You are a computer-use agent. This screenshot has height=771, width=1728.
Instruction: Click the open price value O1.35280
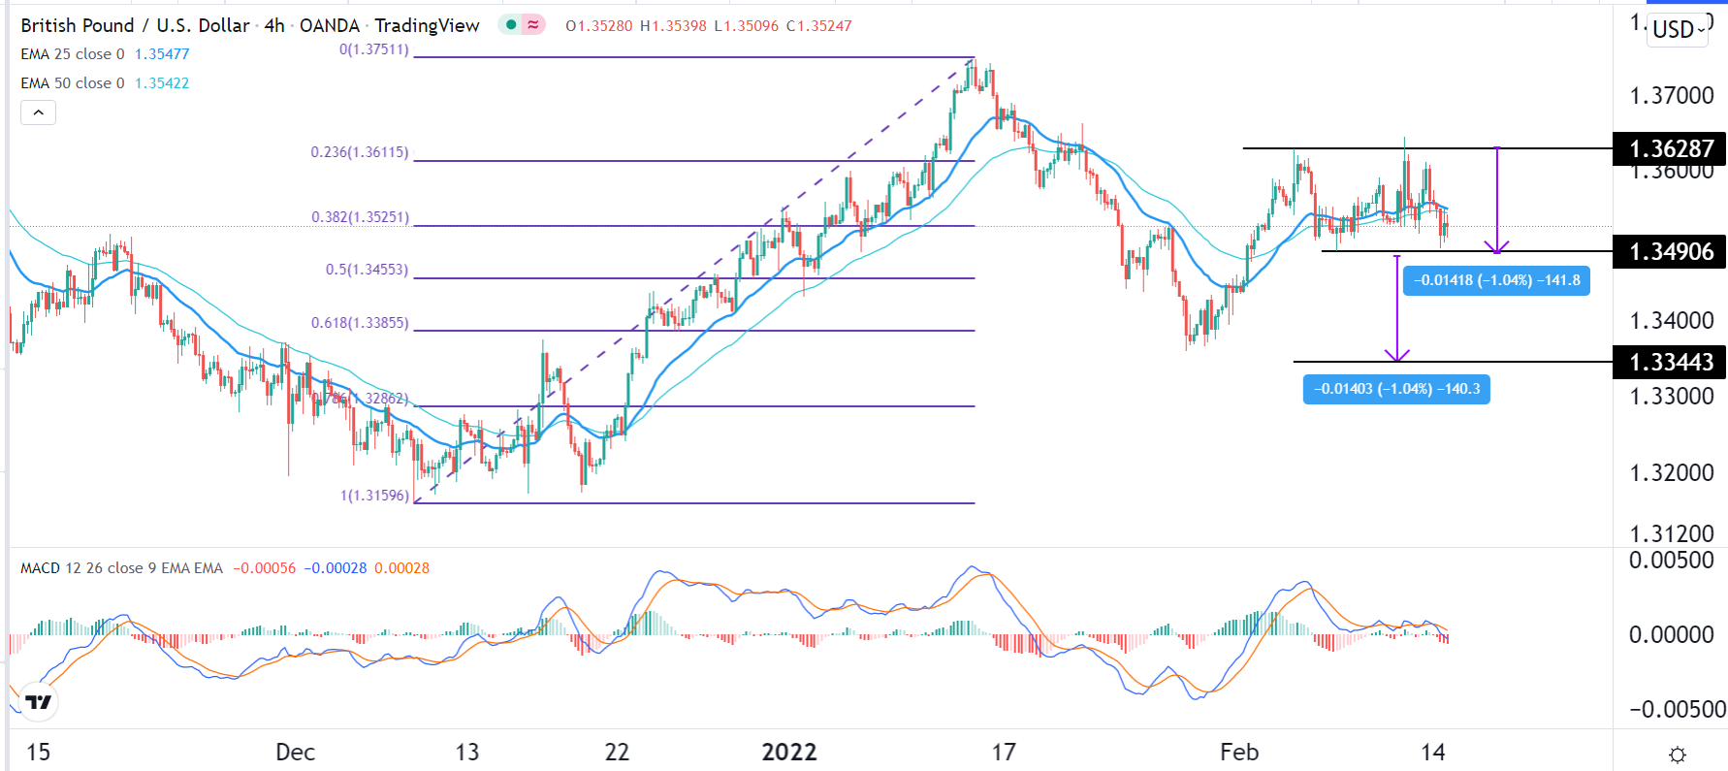point(599,26)
